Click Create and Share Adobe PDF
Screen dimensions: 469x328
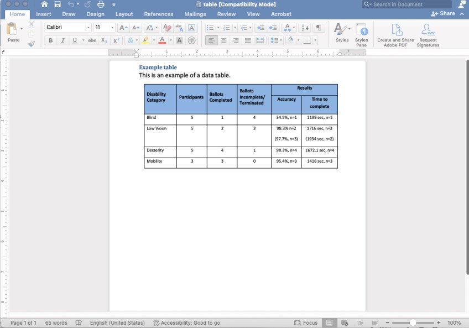tap(395, 34)
